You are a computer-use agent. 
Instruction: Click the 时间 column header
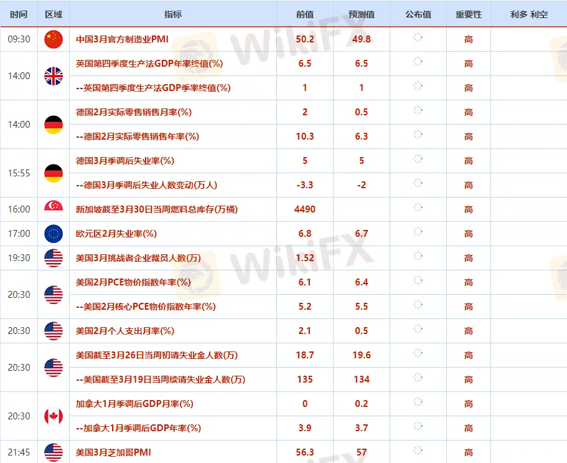pyautogui.click(x=19, y=14)
